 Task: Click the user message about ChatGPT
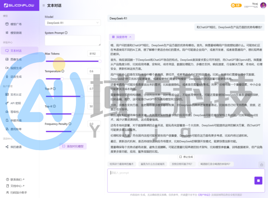click(229, 27)
